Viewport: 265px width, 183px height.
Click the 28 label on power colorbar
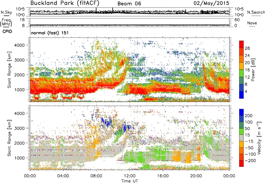pos(247,48)
